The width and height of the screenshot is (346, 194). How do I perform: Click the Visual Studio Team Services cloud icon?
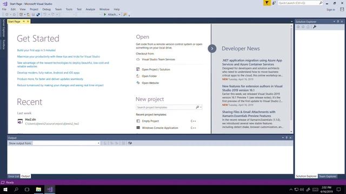pos(138,59)
